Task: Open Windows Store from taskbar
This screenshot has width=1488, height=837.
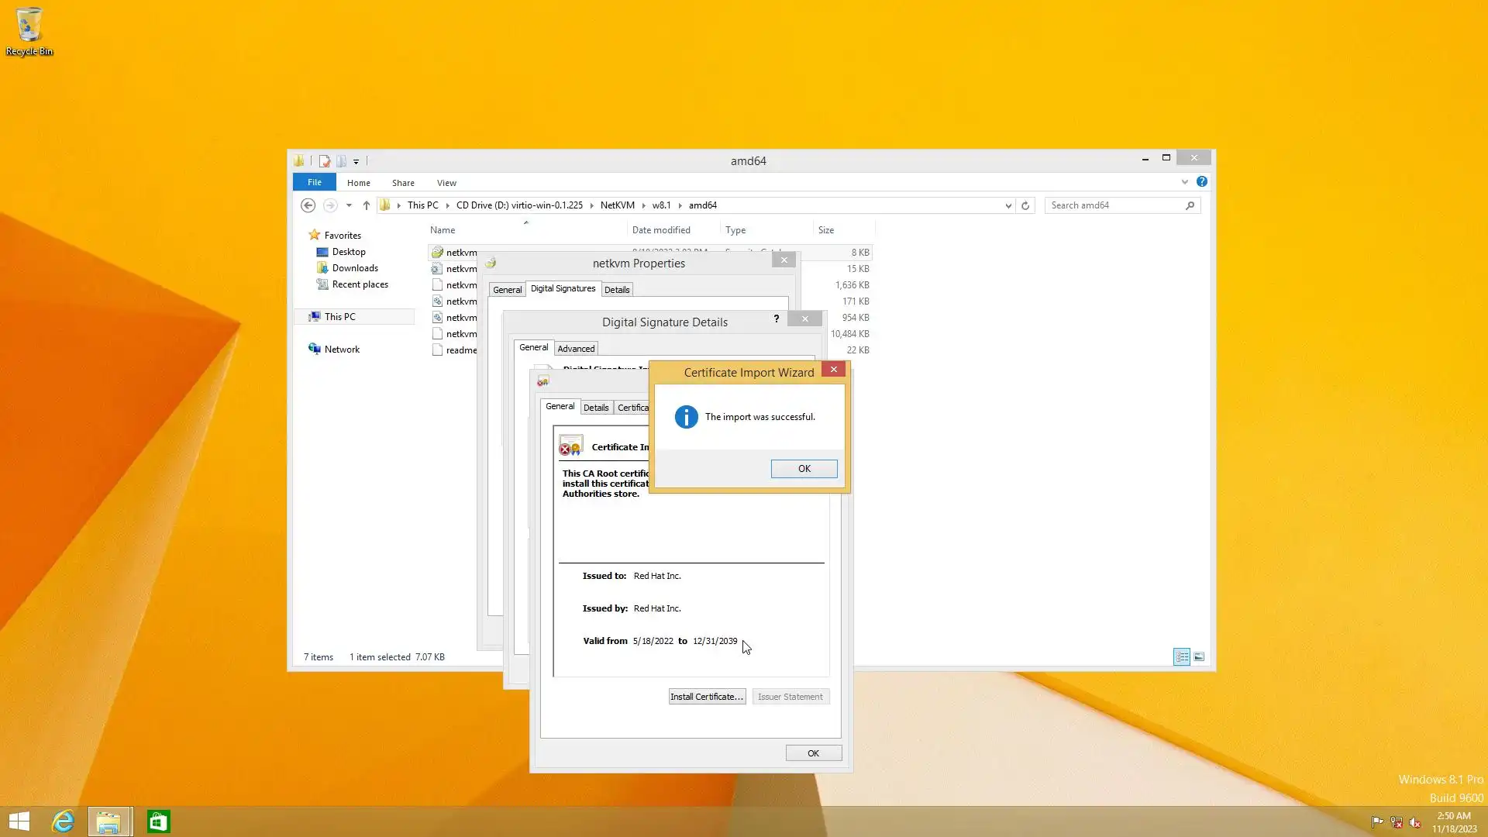Action: click(x=158, y=821)
